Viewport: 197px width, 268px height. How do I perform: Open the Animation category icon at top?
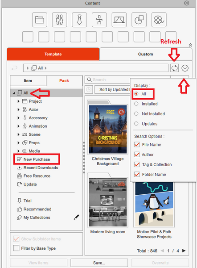click(x=99, y=20)
